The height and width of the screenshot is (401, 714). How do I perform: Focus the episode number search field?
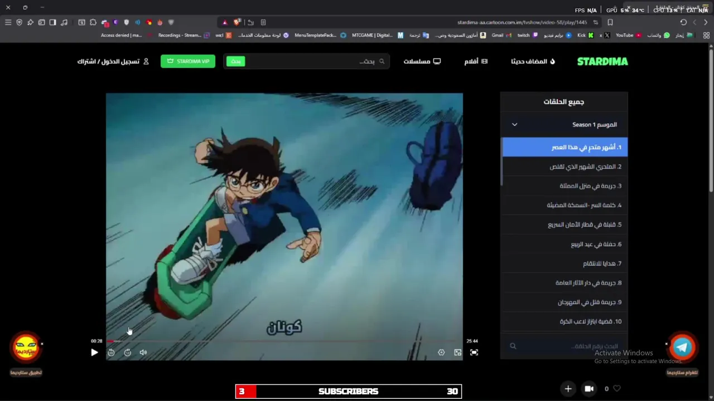(564, 346)
